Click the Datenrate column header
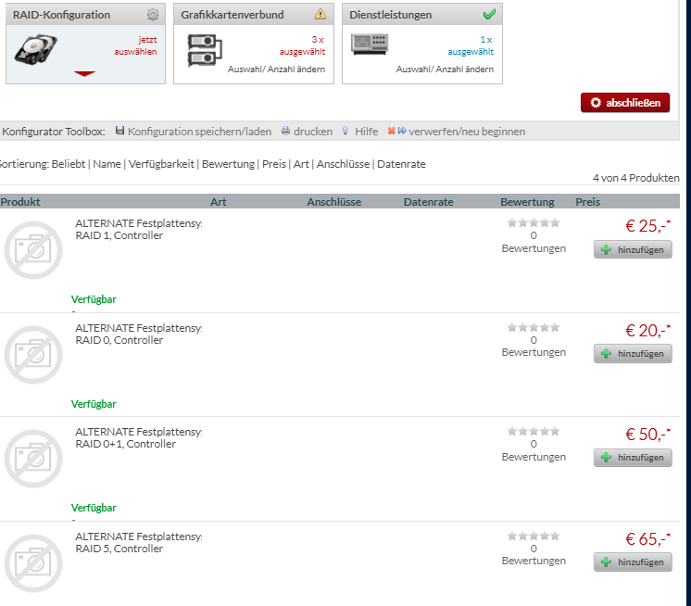Image resolution: width=691 pixels, height=606 pixels. click(x=428, y=202)
